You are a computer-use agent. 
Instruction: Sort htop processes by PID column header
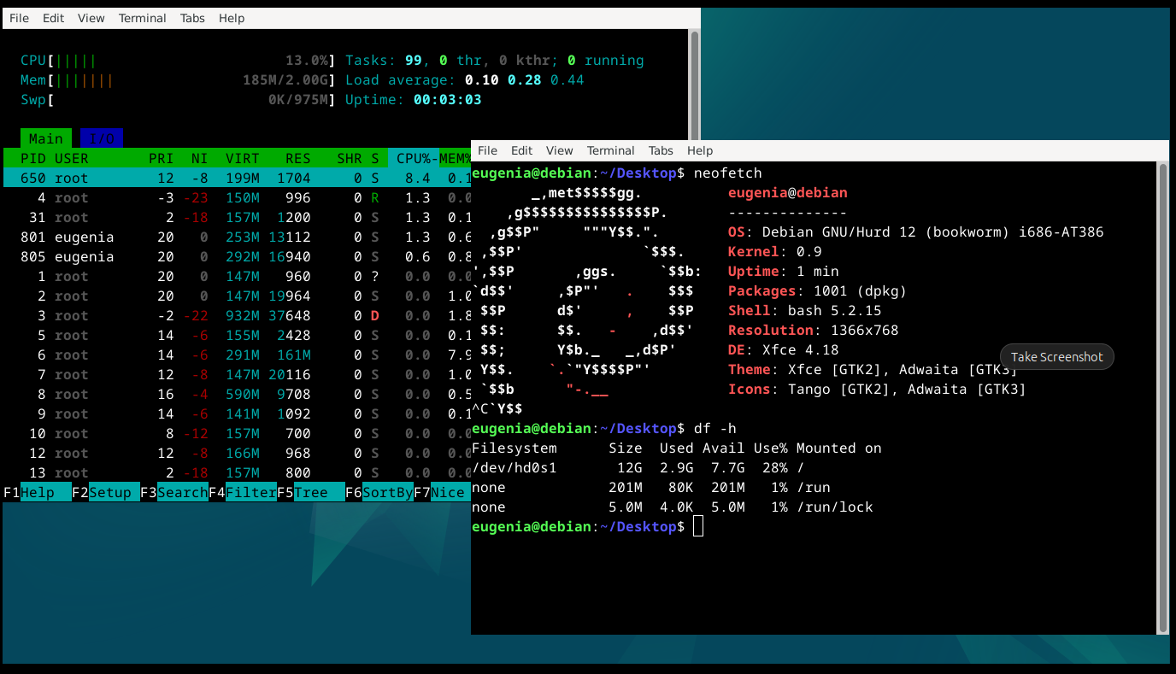[33, 158]
